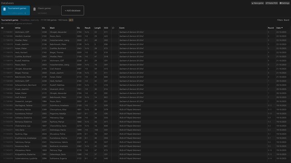Select the Goltseva, Ekaterina game row
This screenshot has height=163, width=291.
(145, 118)
